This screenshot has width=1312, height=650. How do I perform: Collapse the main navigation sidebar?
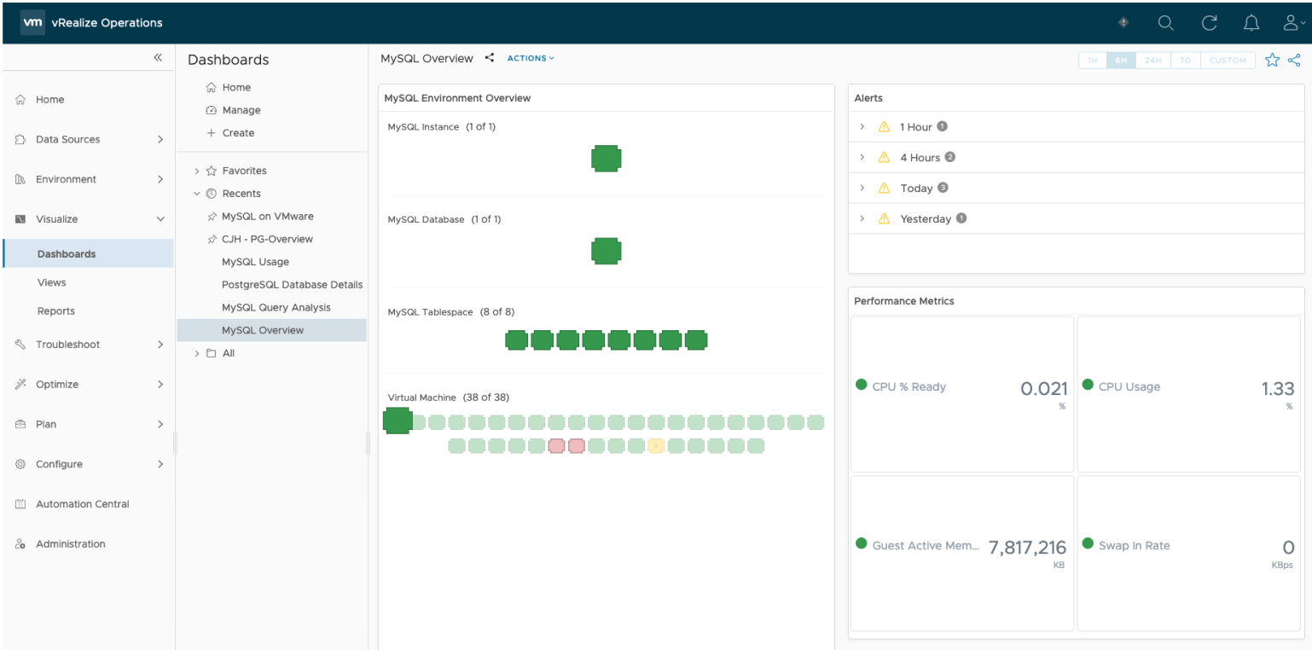(158, 58)
